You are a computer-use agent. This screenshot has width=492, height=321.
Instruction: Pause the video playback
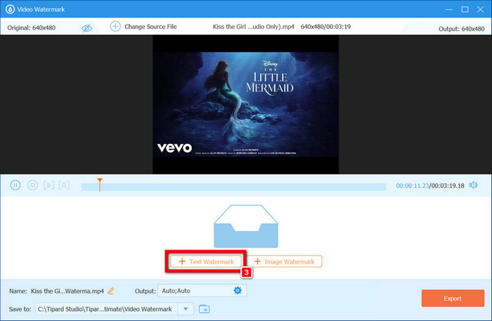point(15,185)
